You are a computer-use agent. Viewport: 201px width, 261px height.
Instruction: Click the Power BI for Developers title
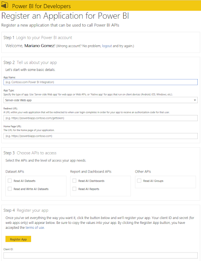tap(42, 6)
